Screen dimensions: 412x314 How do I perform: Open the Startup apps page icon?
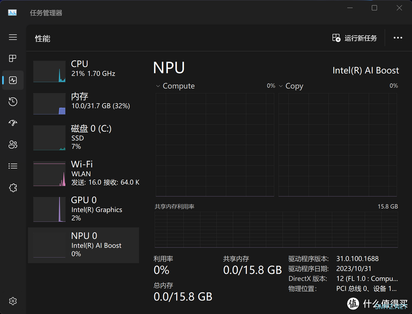pos(13,123)
